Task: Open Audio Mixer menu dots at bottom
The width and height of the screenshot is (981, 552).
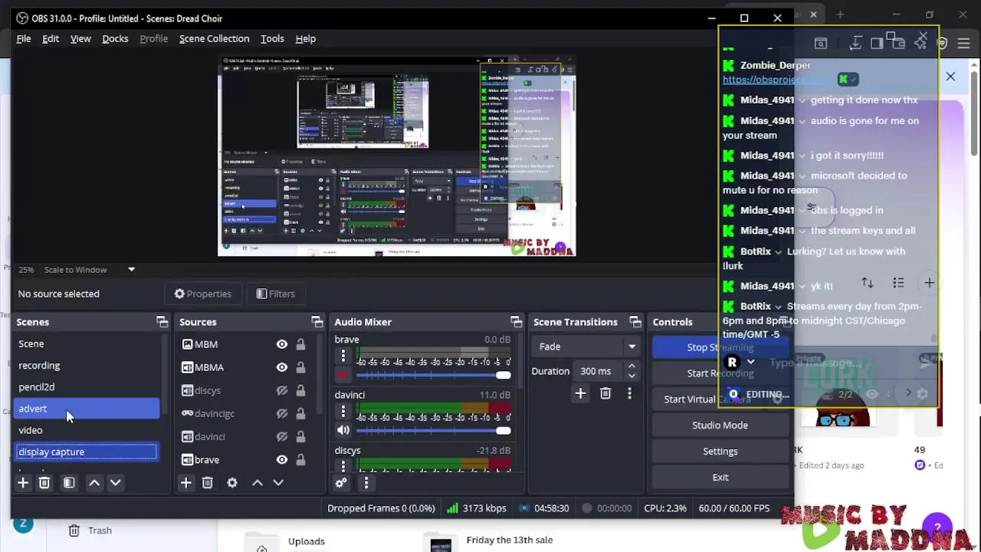Action: 366,482
